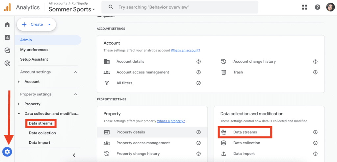This screenshot has height=162, width=337.
Task: Expand the Property tree item
Action: (19, 104)
